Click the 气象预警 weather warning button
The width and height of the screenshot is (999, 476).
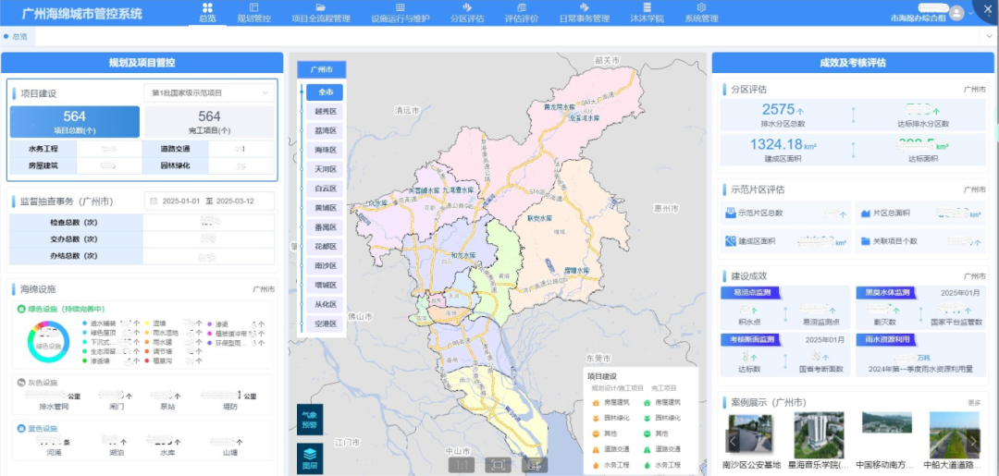pyautogui.click(x=310, y=420)
